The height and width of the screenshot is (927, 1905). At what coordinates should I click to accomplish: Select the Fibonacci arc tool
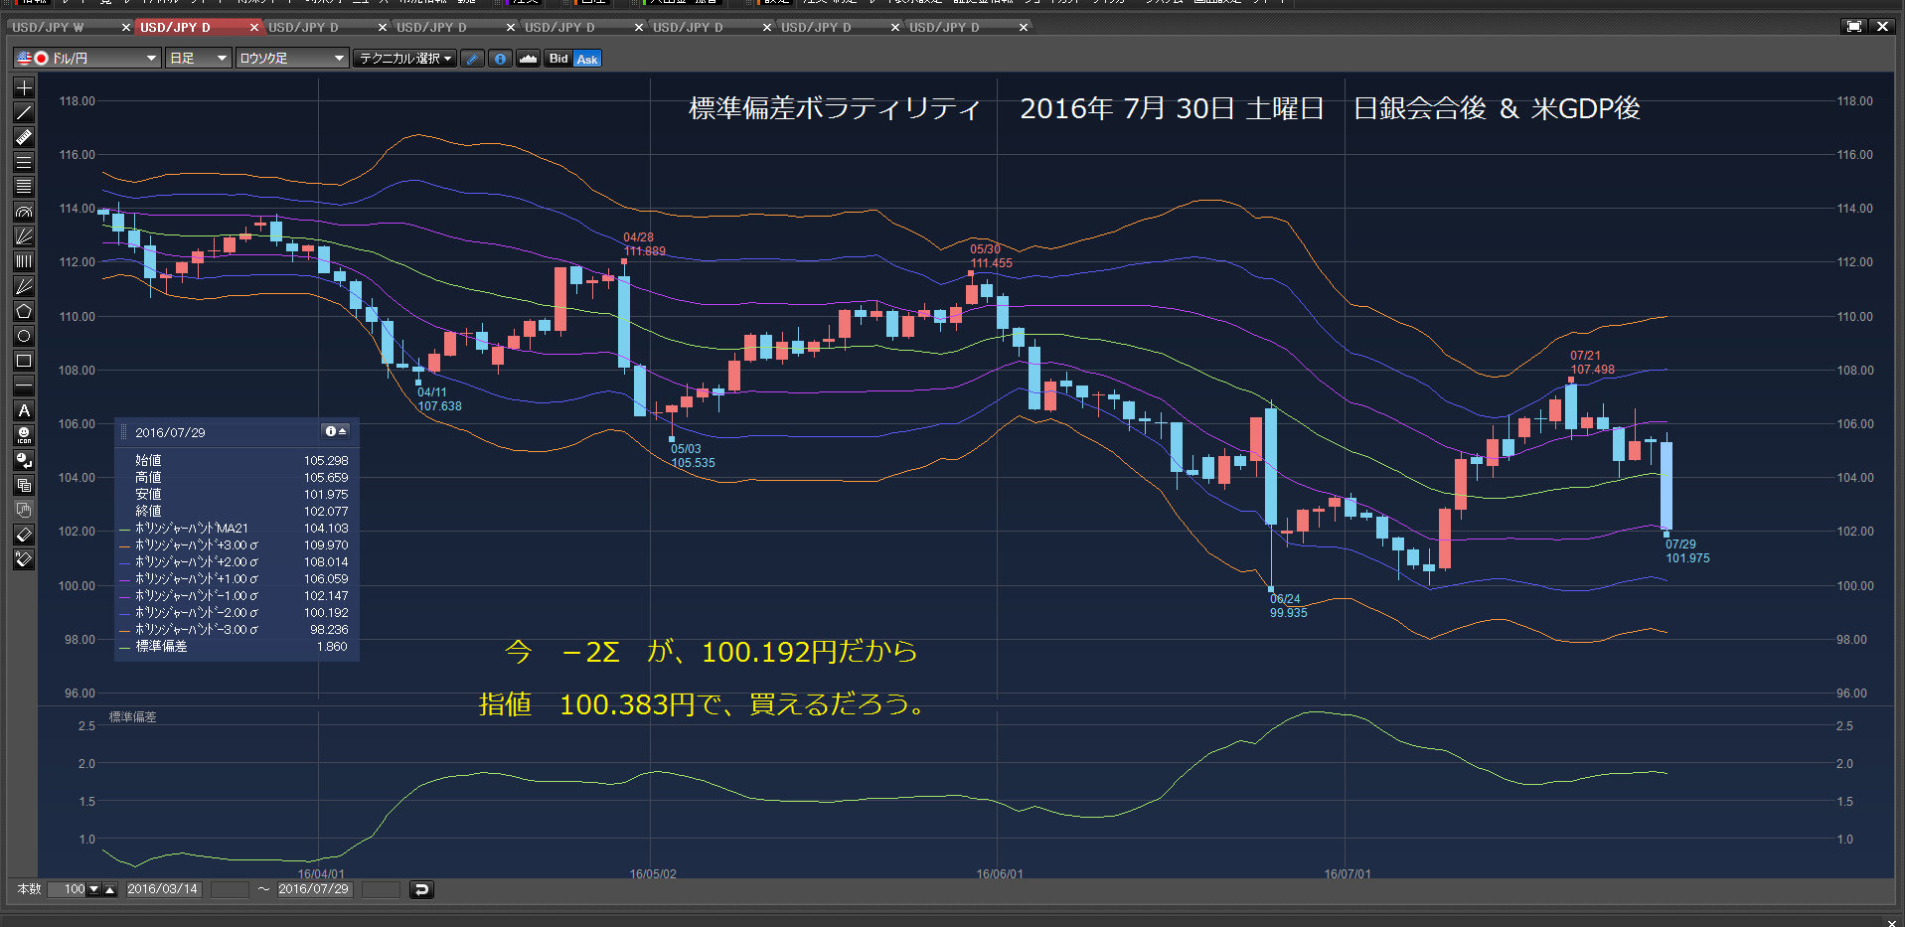[x=24, y=212]
